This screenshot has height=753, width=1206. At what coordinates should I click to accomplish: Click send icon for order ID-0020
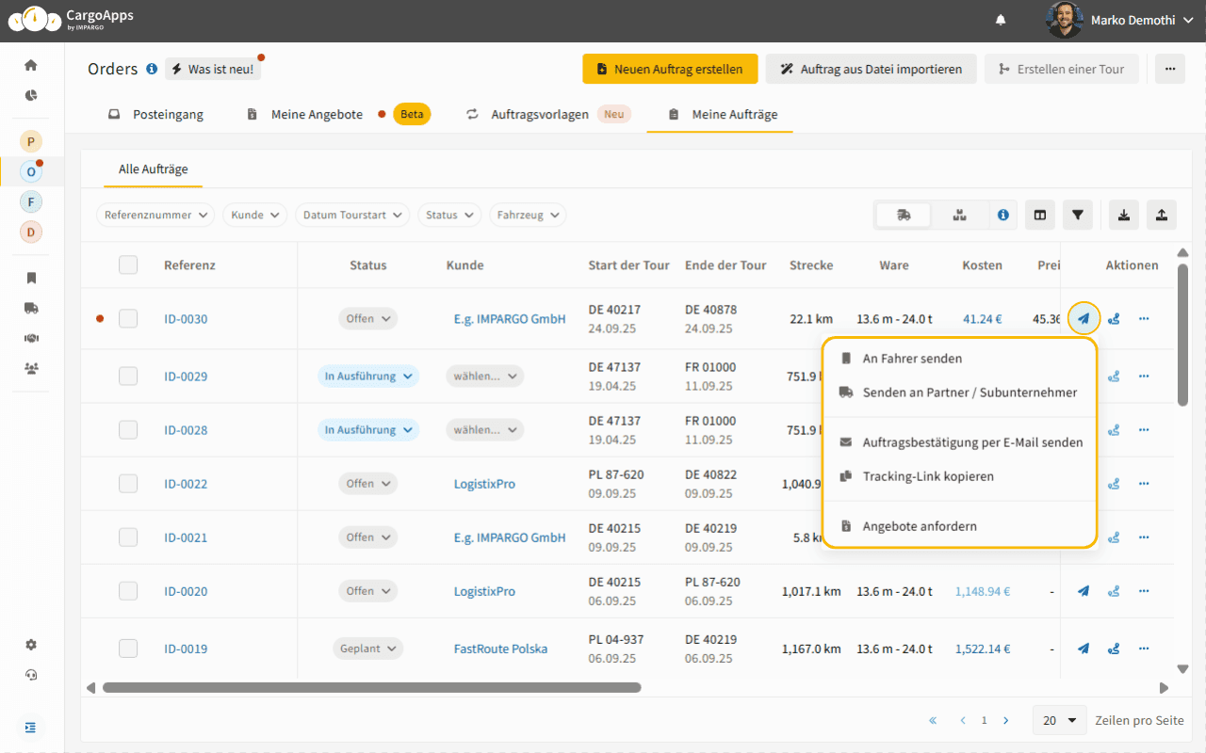pos(1084,591)
